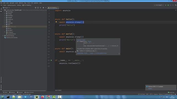Open Chrome from taskbar
This screenshot has height=99, width=177.
pyautogui.click(x=48, y=97)
